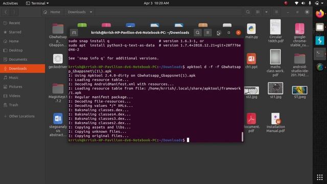Launch Firefox from the dock
327x184 pixels.
click(x=320, y=14)
